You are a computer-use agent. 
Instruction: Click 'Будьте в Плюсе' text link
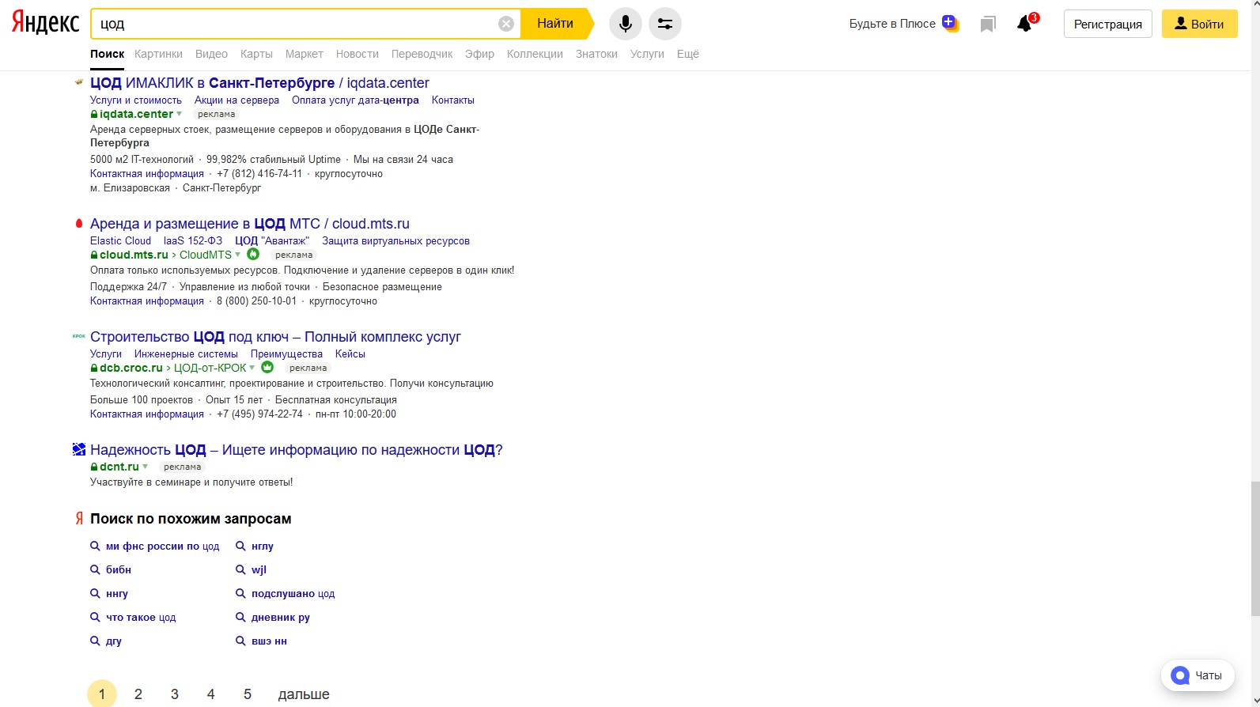coord(892,24)
